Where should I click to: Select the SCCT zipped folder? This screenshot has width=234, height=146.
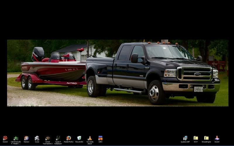click(x=196, y=138)
